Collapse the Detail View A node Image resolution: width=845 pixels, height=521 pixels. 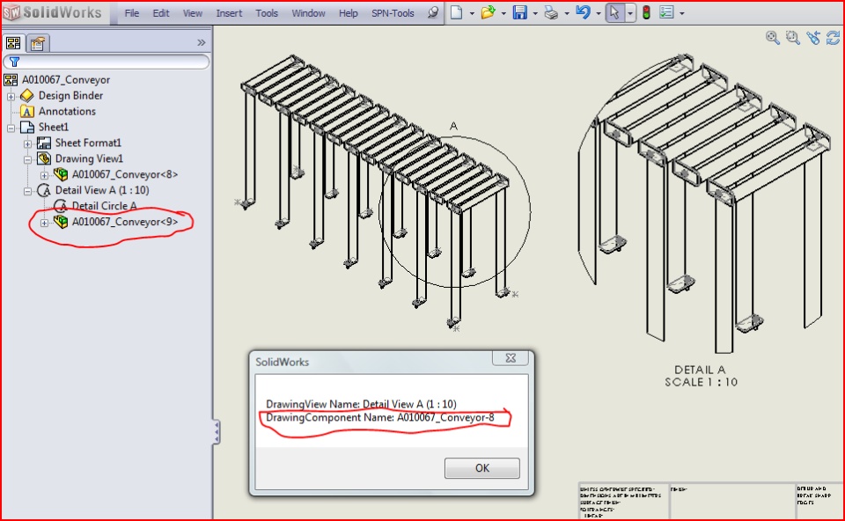[27, 191]
